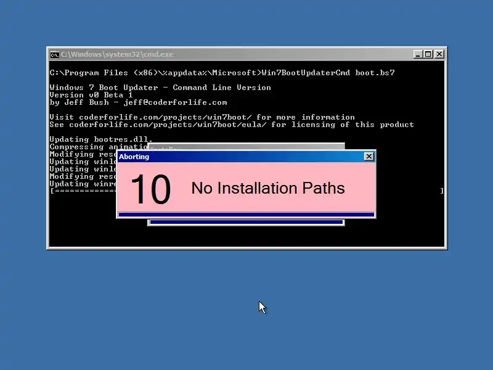The height and width of the screenshot is (370, 493).
Task: Click the Win7BootUpdaterCmd boot.bs7 command line
Action: [x=222, y=73]
